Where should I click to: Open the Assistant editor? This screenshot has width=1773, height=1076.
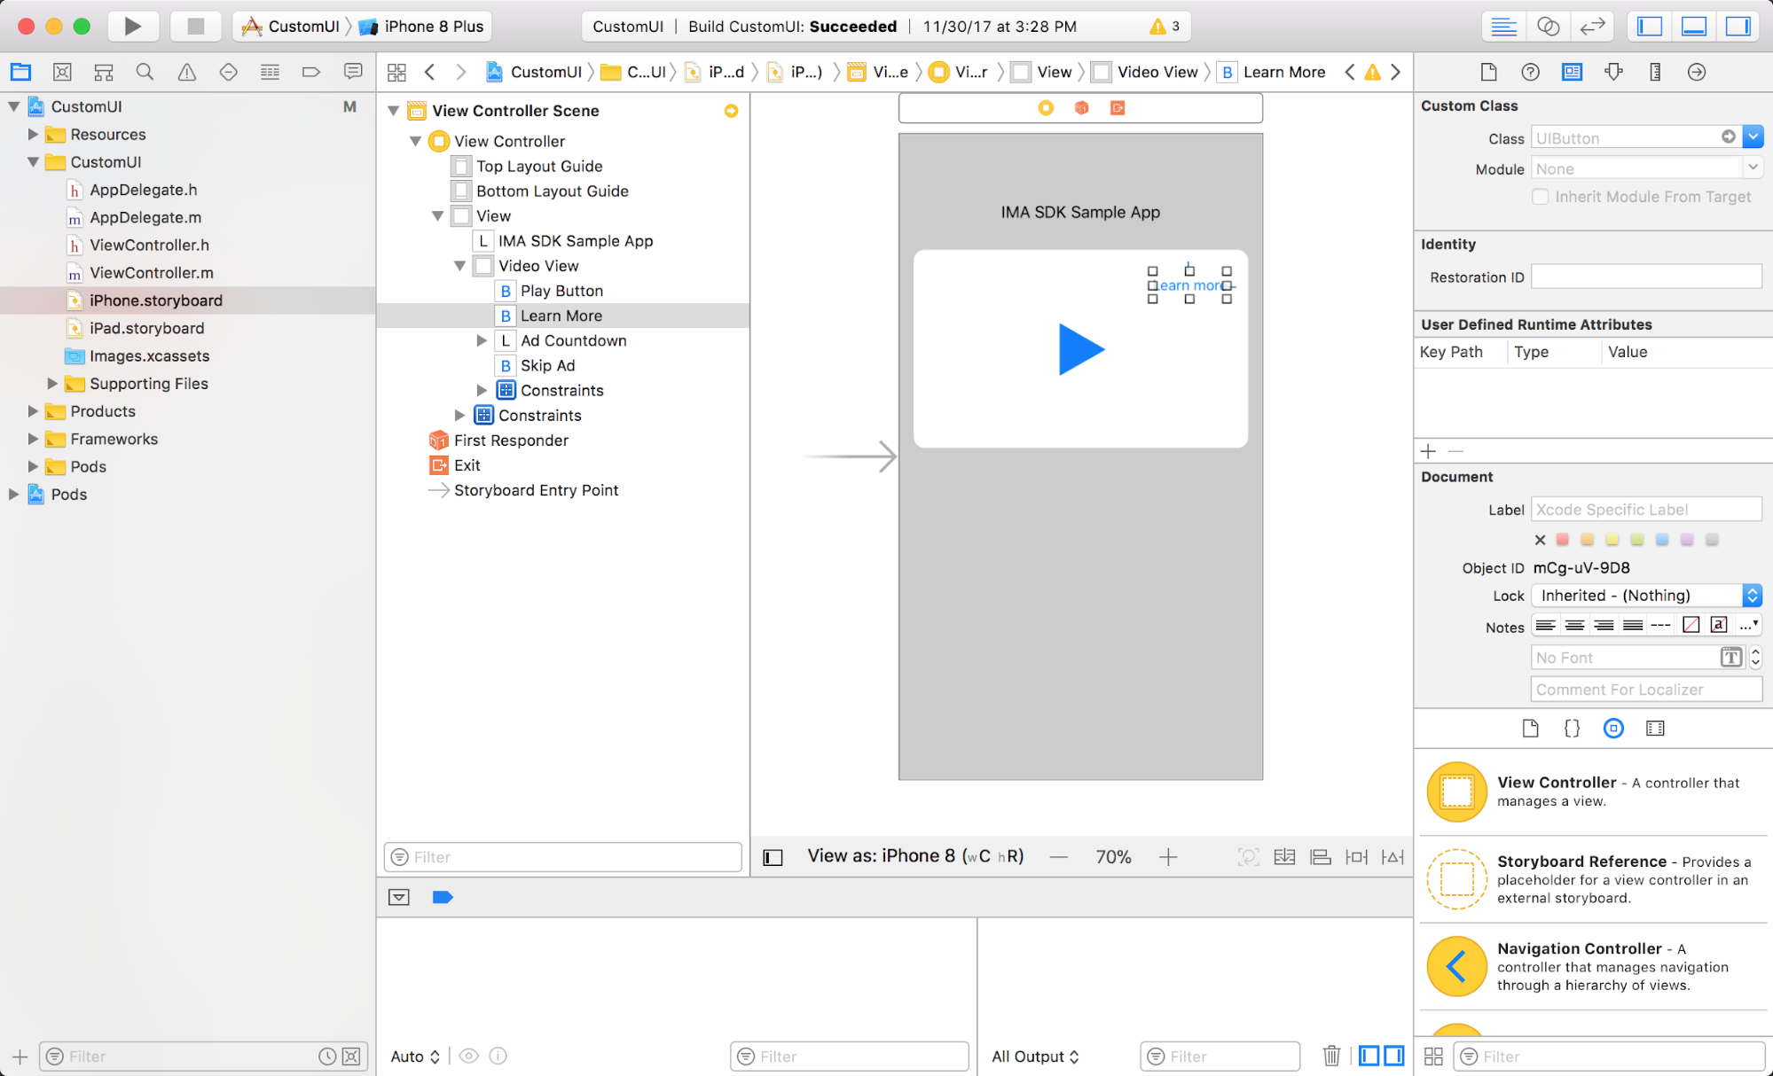[x=1548, y=26]
